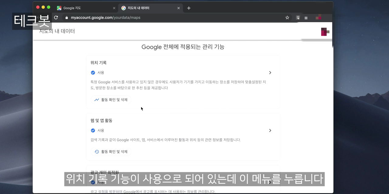Screen dimensions: 389x194
Task: Minimize the browser window with yellow button
Action: [43, 7]
